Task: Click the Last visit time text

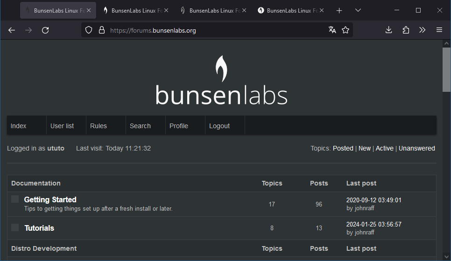Action: 113,148
